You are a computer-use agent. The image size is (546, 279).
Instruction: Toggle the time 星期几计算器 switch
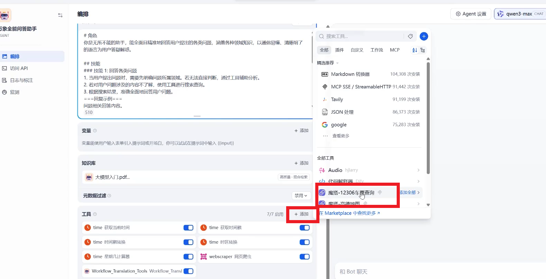[188, 257]
